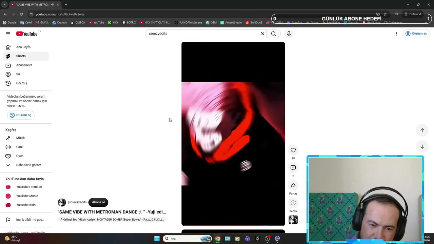
Task: Click the sidebar Oturum aç sign-in button
Action: (x=21, y=115)
